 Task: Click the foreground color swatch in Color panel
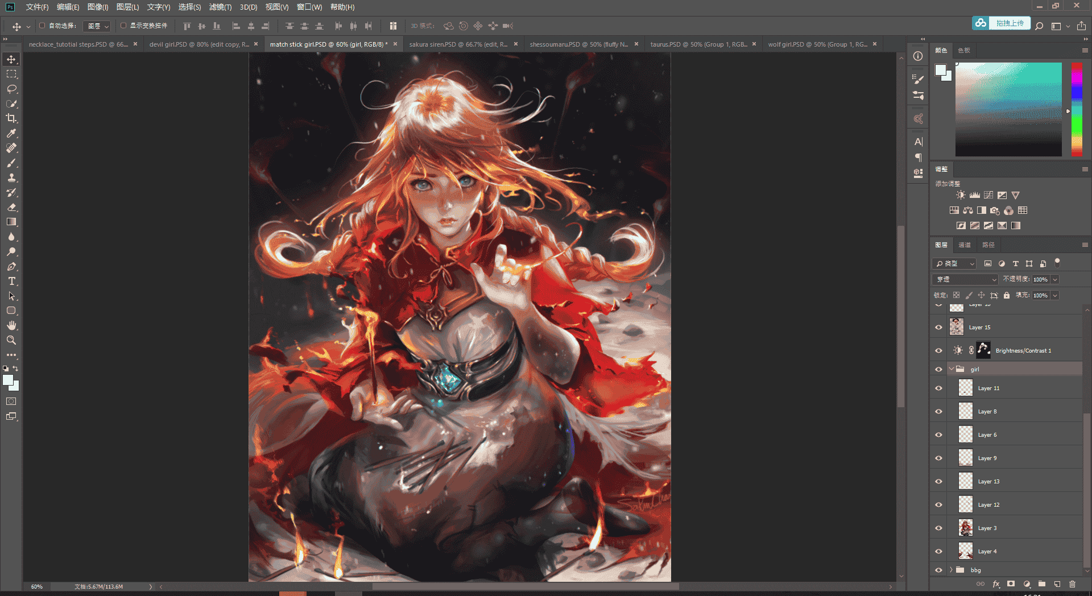[940, 69]
